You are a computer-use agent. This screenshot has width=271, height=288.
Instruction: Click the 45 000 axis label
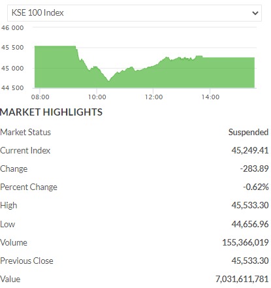[x=12, y=69]
